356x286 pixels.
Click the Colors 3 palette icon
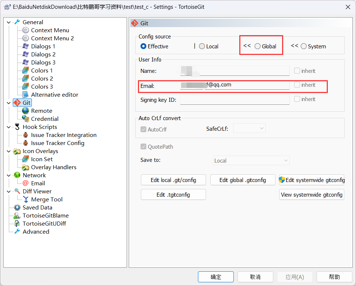pyautogui.click(x=26, y=86)
